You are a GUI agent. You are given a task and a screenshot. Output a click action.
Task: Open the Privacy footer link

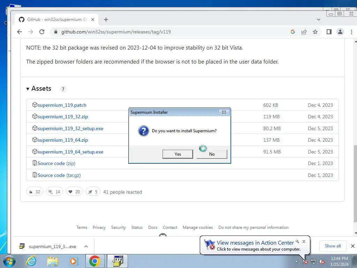coord(99,228)
